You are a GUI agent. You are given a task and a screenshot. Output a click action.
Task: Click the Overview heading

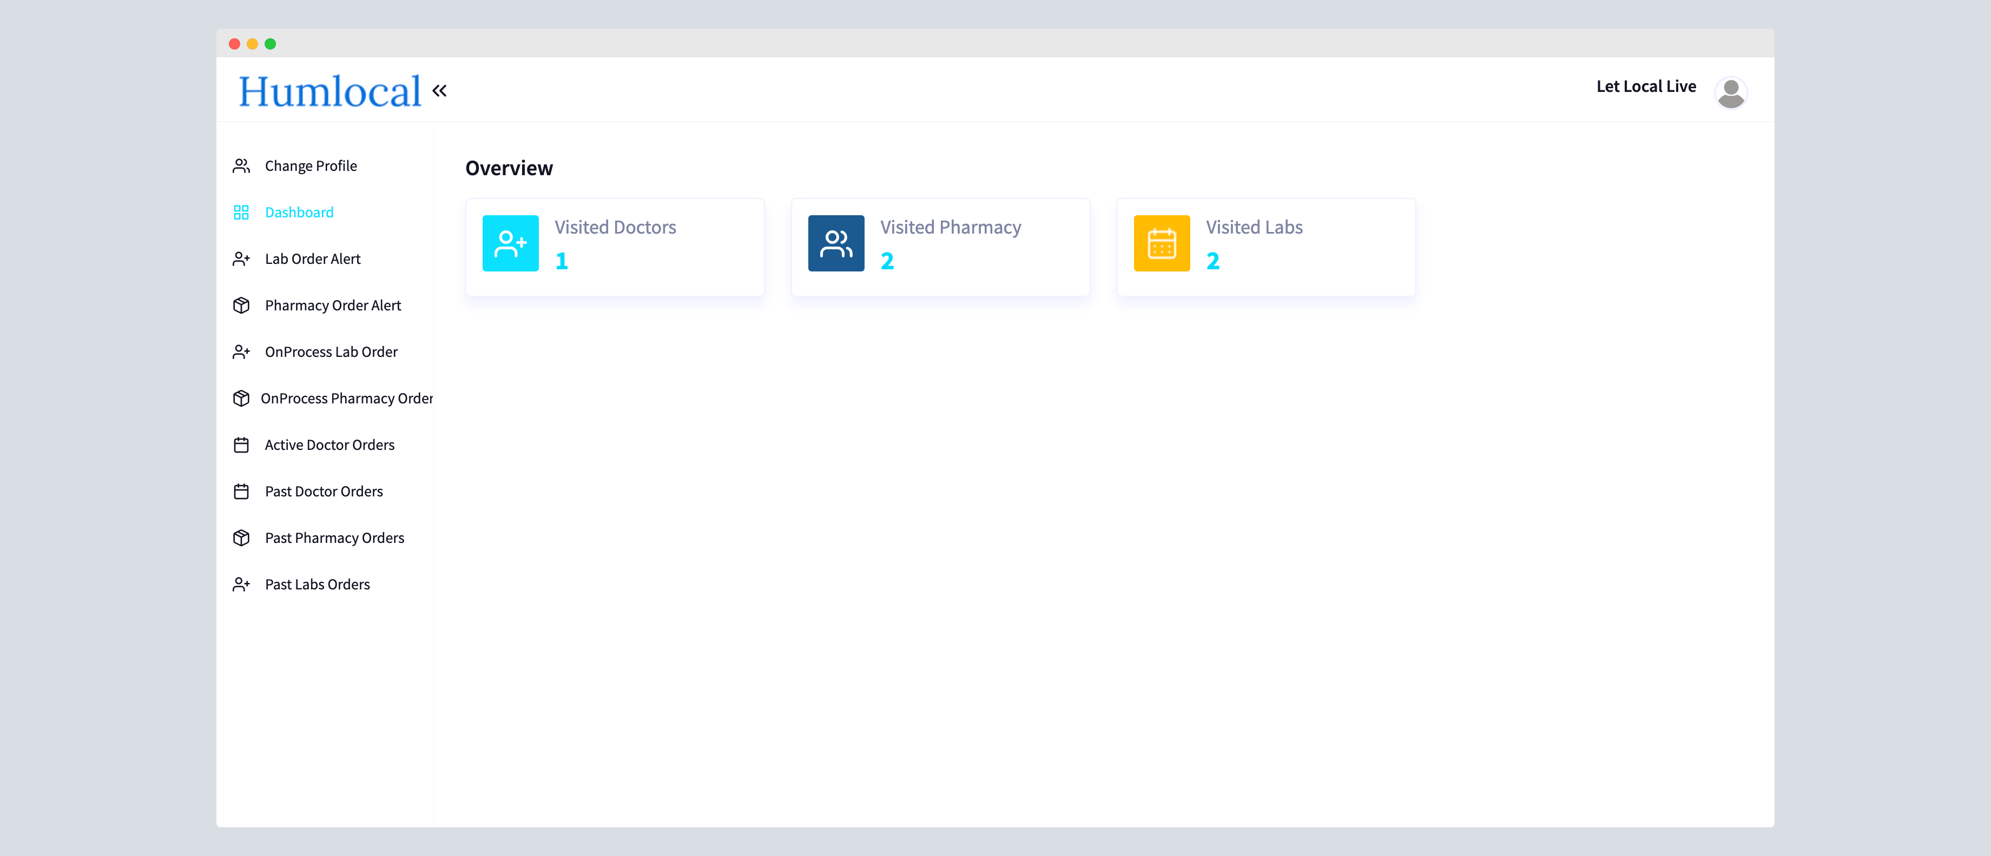(x=509, y=168)
